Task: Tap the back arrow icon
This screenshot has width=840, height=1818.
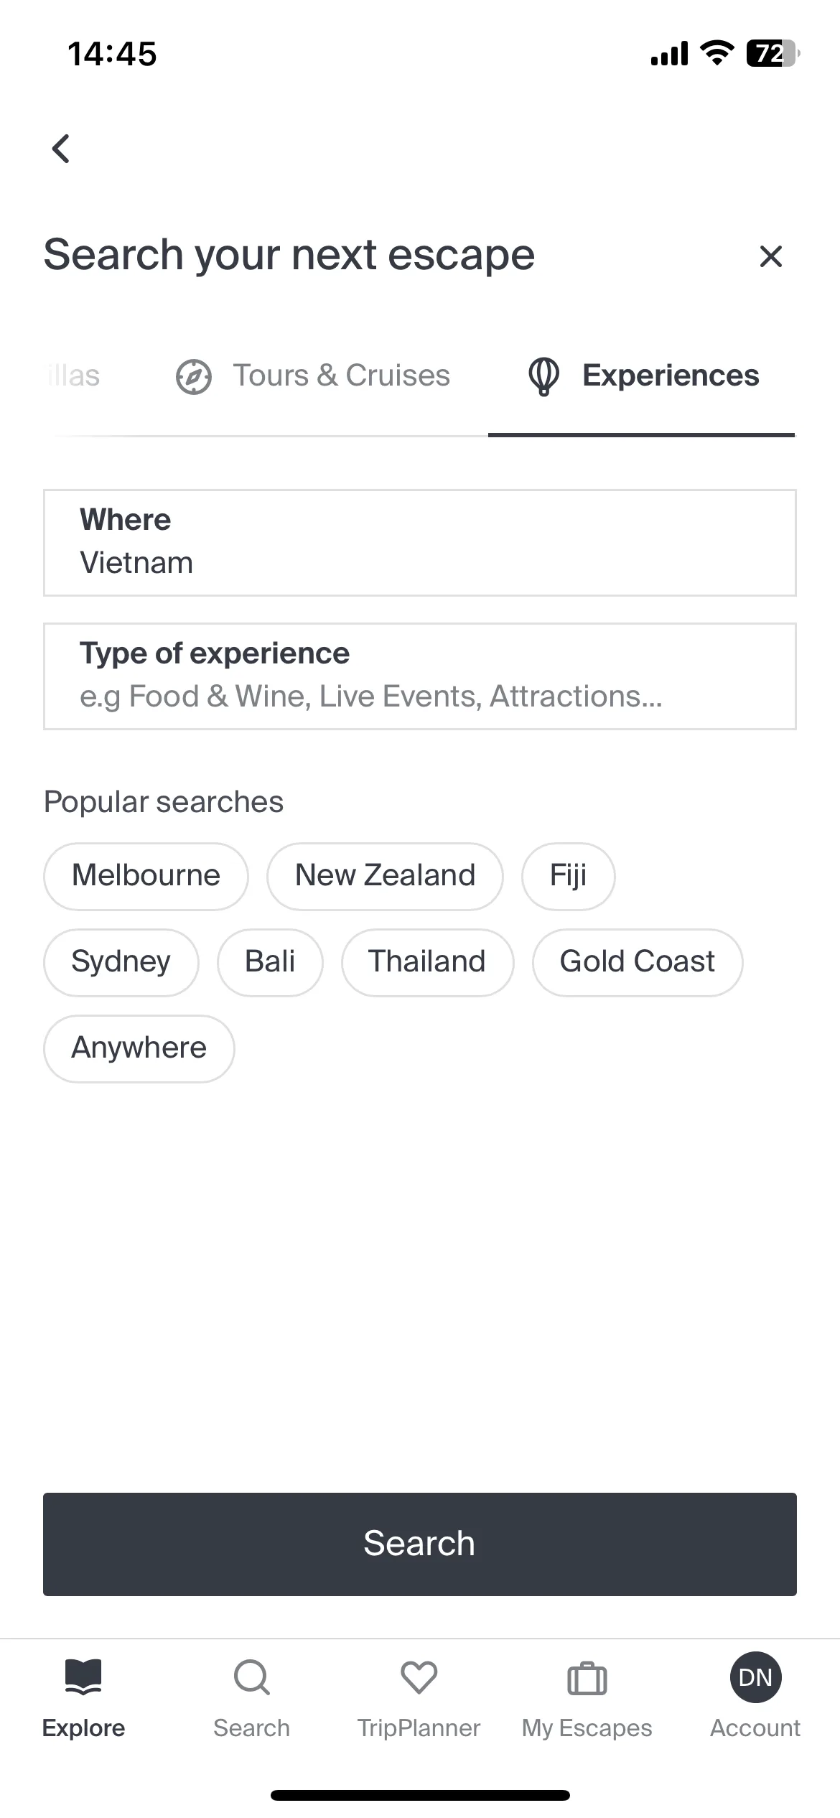Action: [x=61, y=149]
